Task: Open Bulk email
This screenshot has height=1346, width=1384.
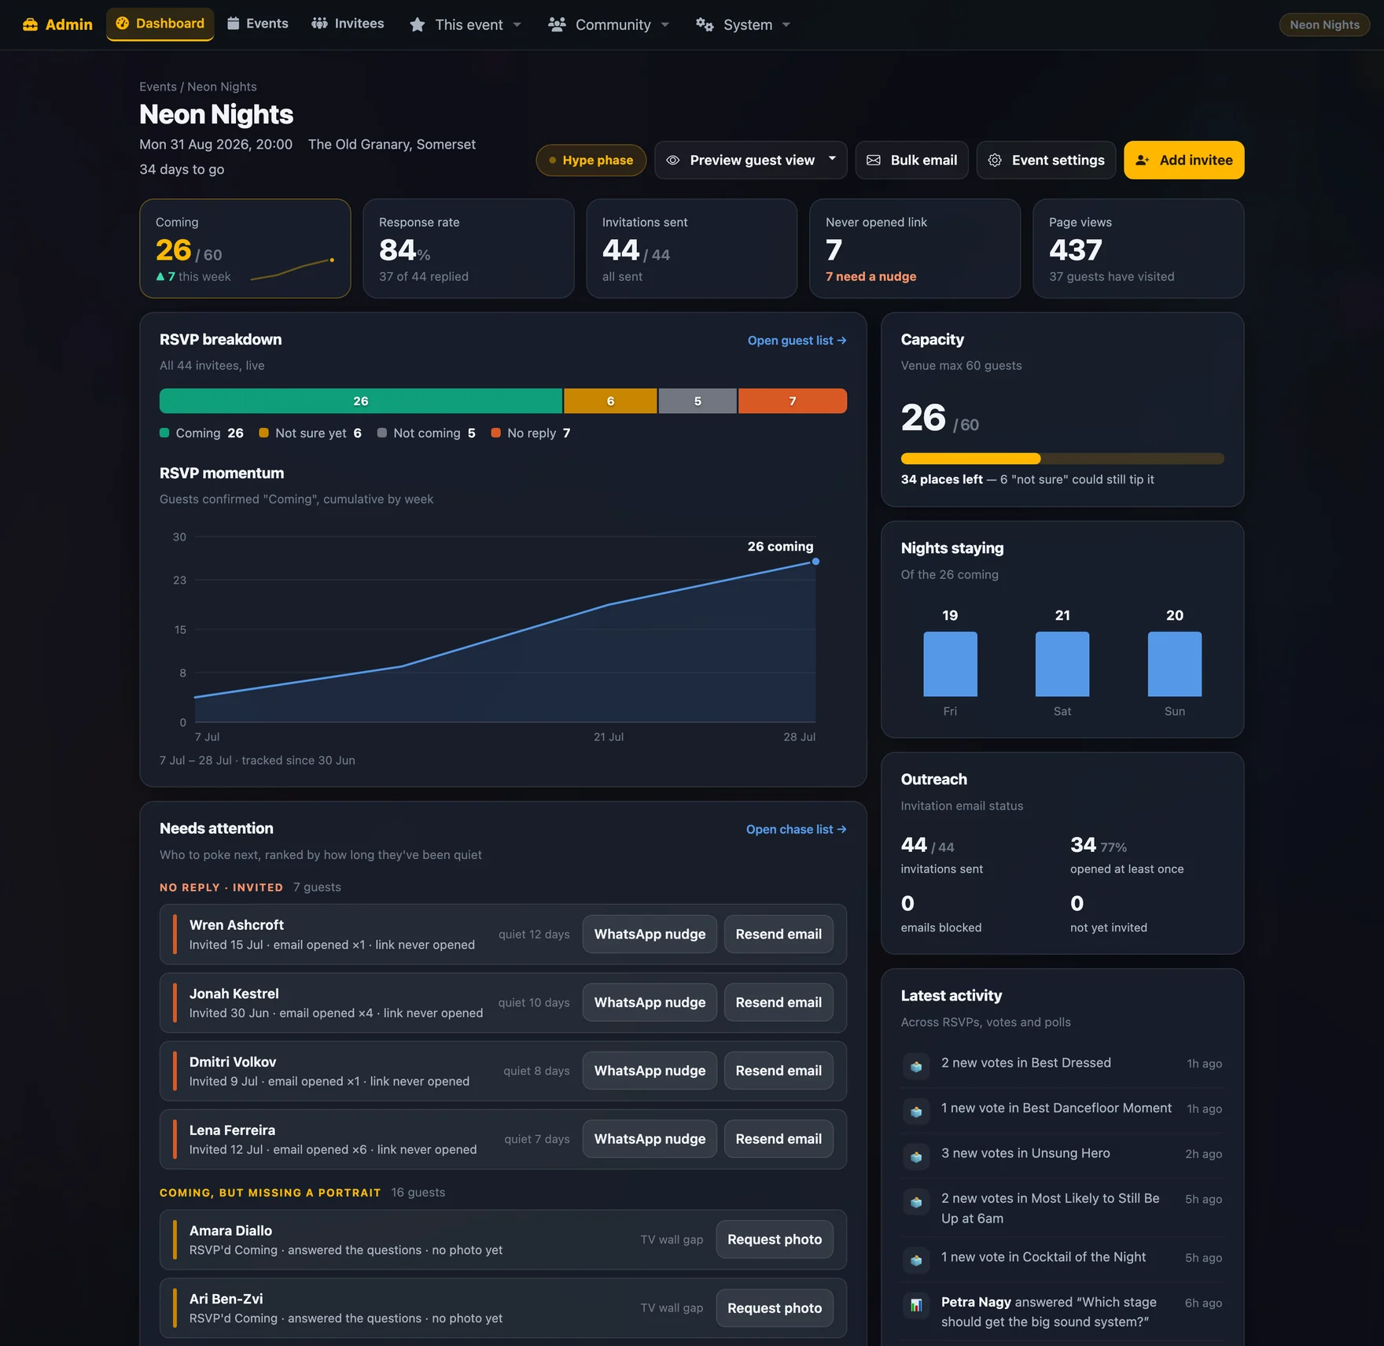Action: pyautogui.click(x=911, y=160)
